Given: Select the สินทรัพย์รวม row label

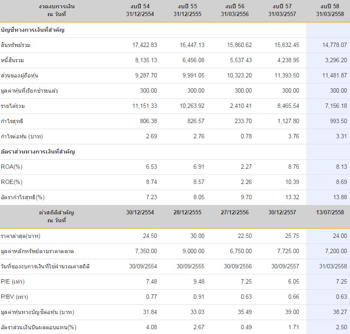Looking at the screenshot, I should pyautogui.click(x=16, y=45).
